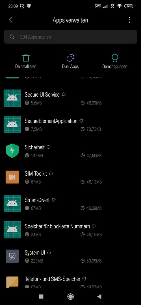Tap the recent apps square button
This screenshot has width=141, height=305.
tap(41, 296)
